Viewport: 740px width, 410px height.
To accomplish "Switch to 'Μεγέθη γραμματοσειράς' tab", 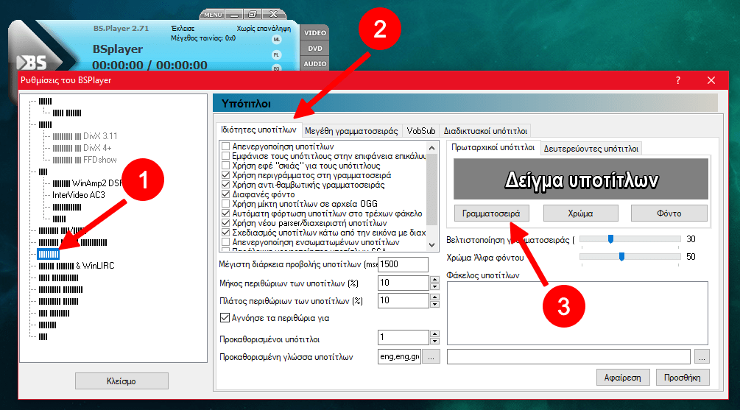I will tap(352, 130).
